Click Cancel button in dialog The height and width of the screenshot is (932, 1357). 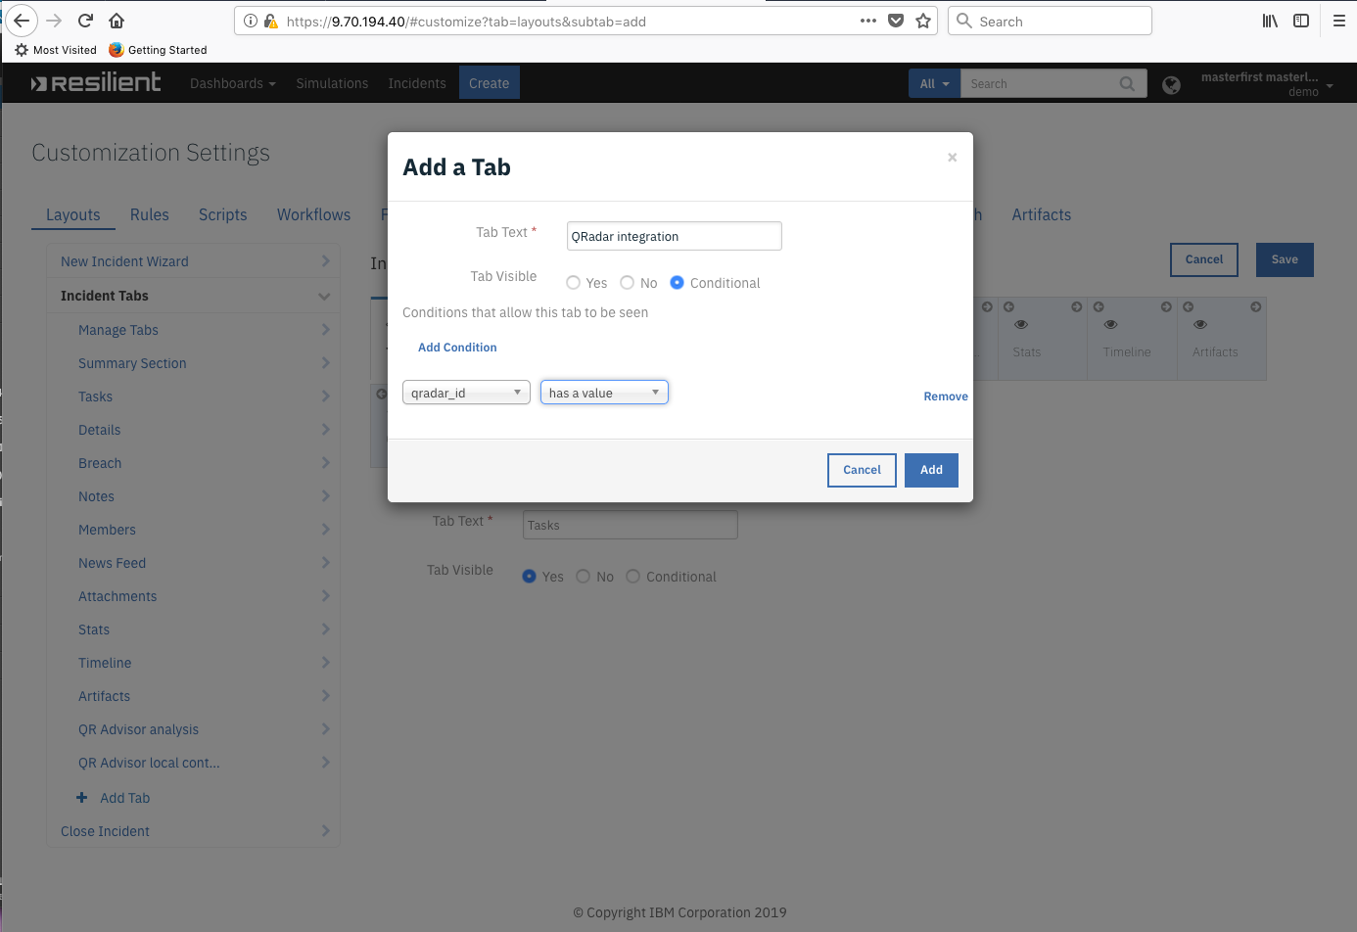tap(862, 470)
